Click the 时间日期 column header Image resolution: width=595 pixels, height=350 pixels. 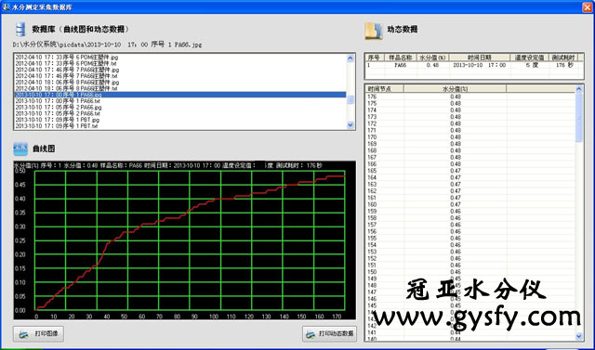(x=480, y=58)
